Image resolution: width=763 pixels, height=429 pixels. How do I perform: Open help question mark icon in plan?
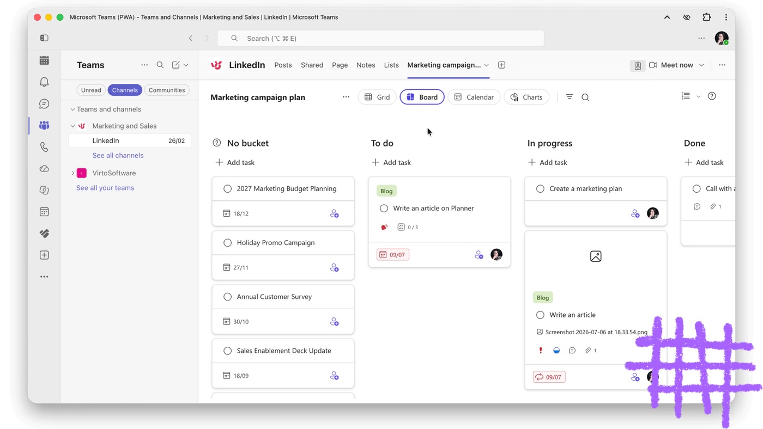coord(712,96)
